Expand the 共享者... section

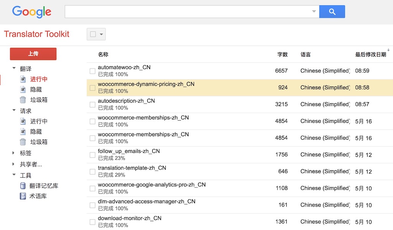(x=14, y=165)
